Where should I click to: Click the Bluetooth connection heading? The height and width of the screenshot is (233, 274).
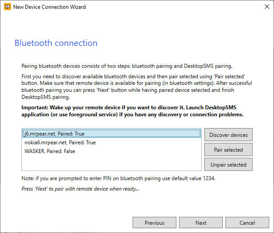point(56,43)
